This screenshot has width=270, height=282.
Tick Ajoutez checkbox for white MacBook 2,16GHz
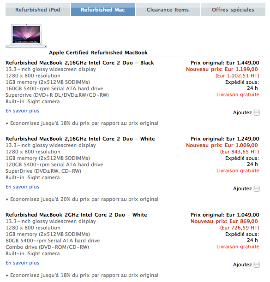click(257, 188)
